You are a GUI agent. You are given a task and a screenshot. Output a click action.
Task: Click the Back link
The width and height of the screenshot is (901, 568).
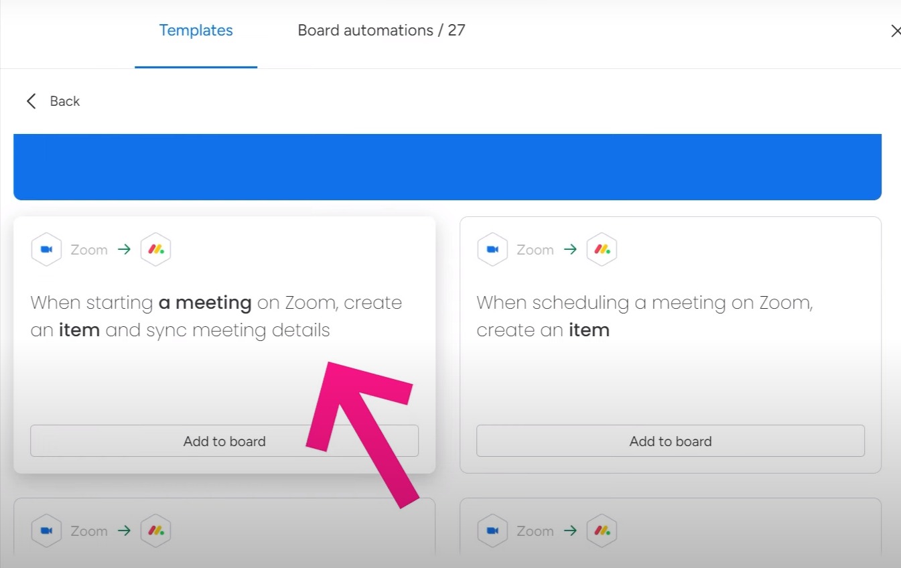point(64,100)
